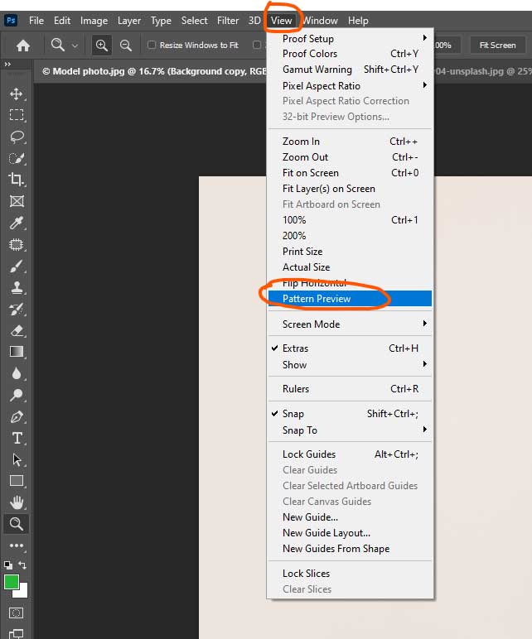532x639 pixels.
Task: Choose 200% zoom menu item
Action: point(350,236)
